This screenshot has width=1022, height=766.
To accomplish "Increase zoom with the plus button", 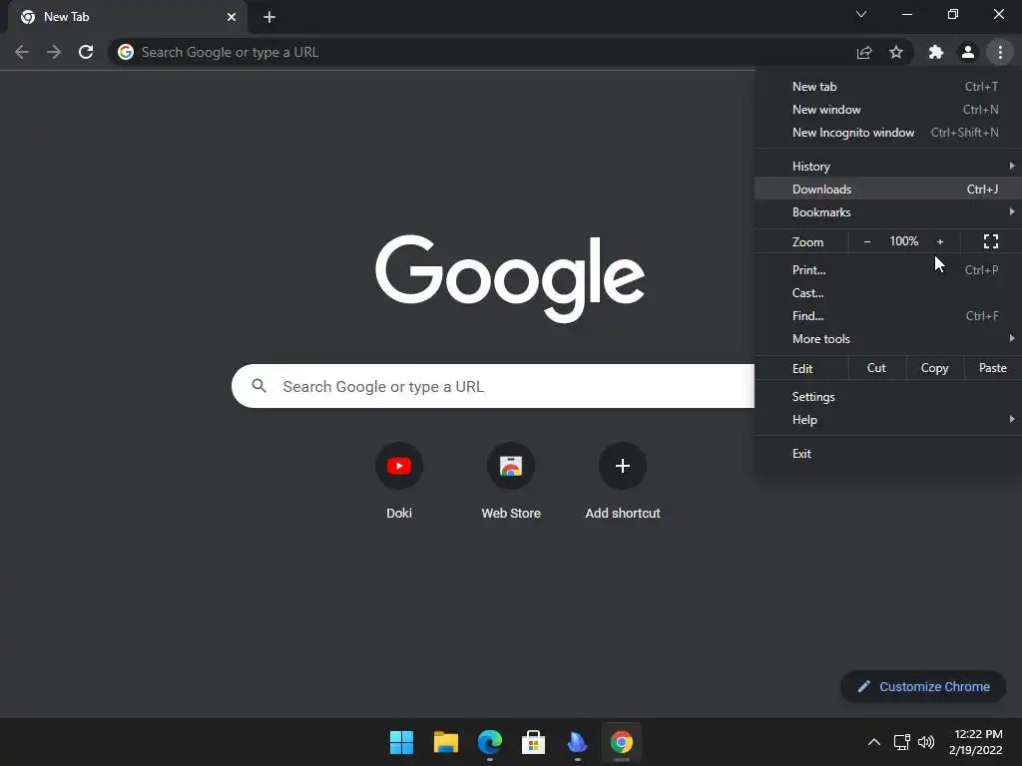I will 940,241.
